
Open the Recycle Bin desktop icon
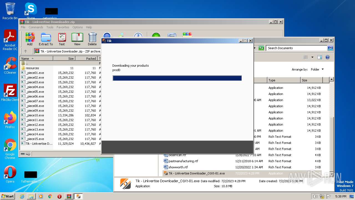tap(10, 11)
